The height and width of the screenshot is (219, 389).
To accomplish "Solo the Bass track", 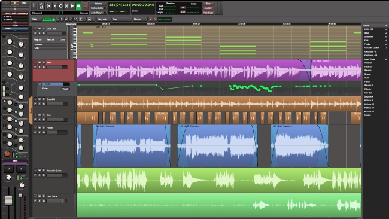I will pyautogui.click(x=44, y=62).
